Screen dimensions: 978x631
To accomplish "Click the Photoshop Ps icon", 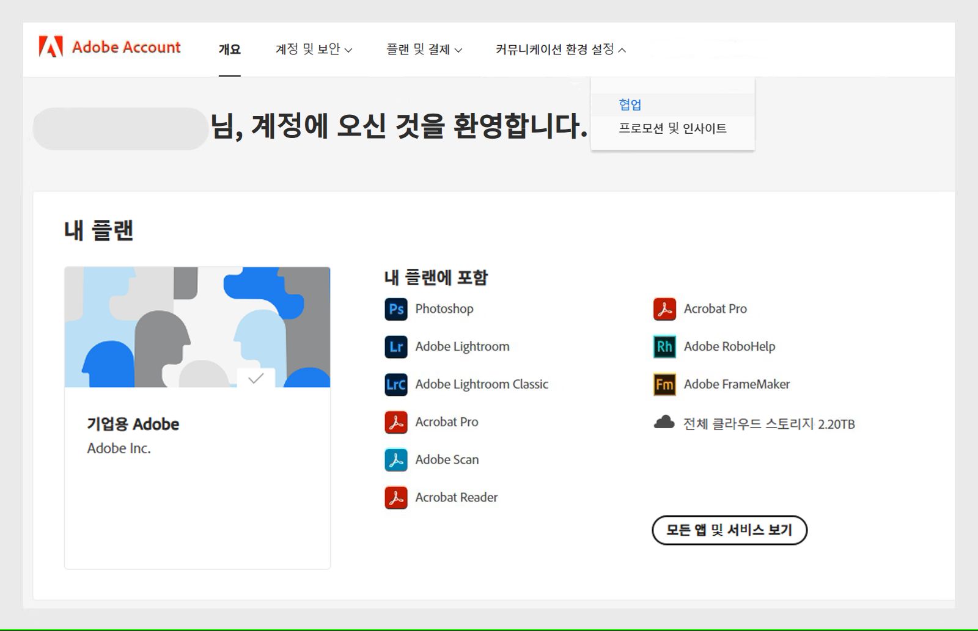I will coord(396,309).
